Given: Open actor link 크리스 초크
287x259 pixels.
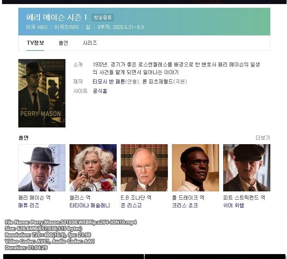Looking at the screenshot, I should (x=185, y=205).
